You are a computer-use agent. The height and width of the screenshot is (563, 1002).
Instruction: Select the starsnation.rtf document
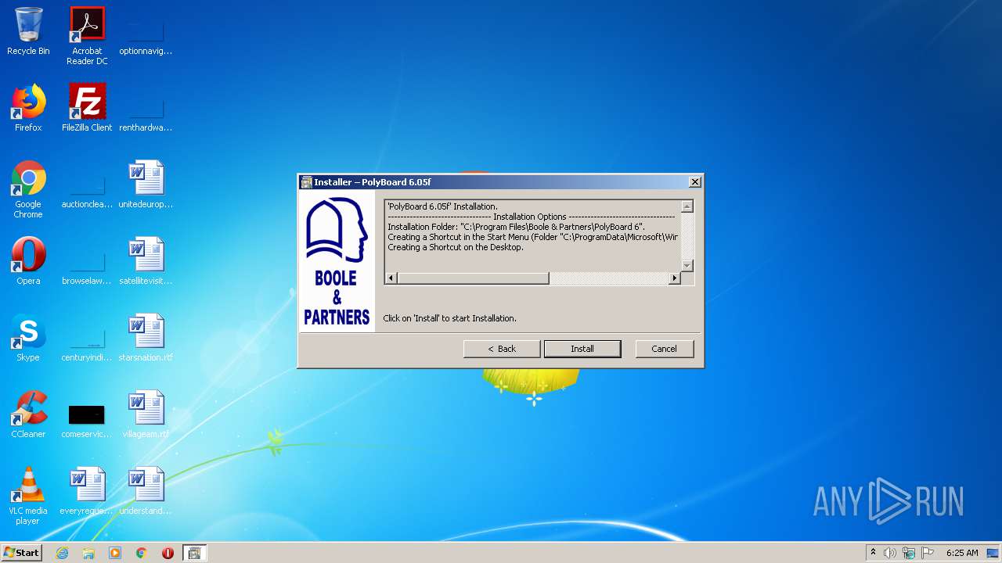pos(146,339)
